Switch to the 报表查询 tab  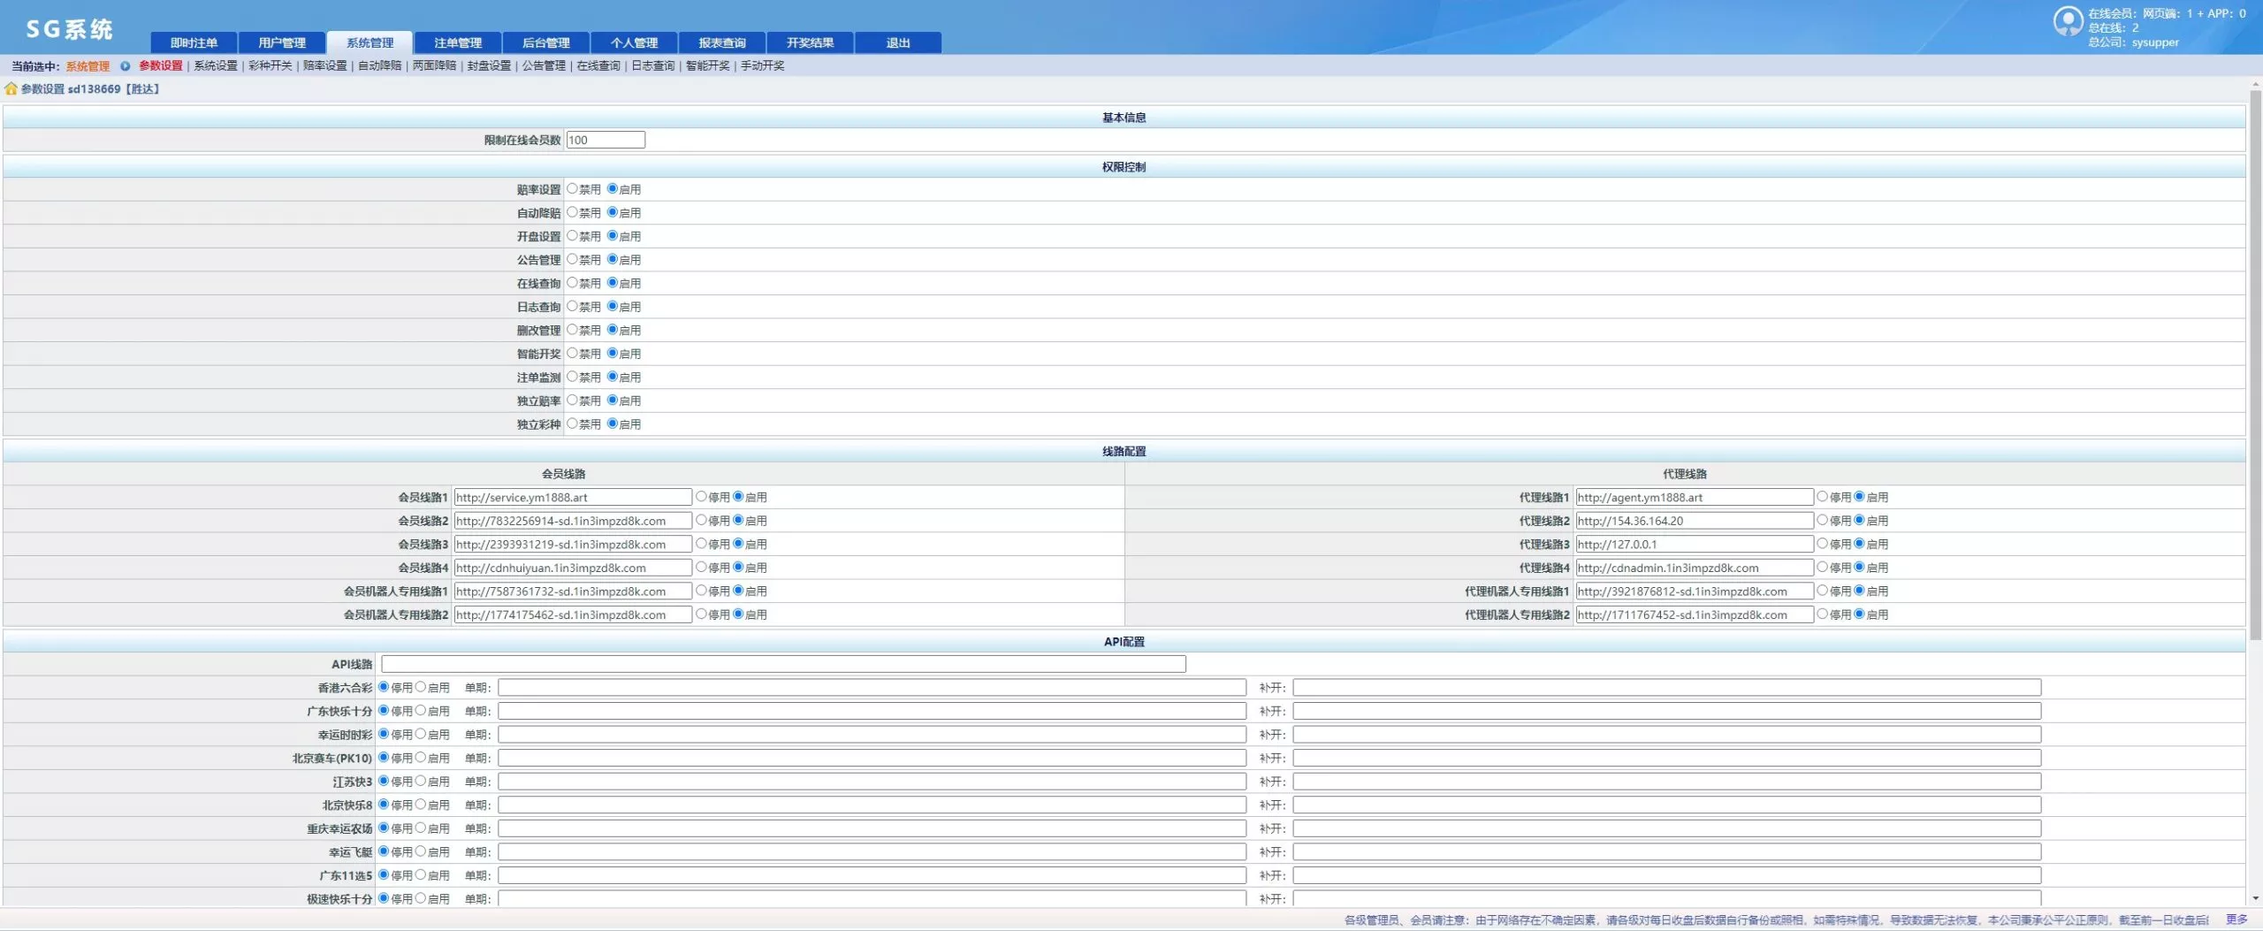pos(721,43)
